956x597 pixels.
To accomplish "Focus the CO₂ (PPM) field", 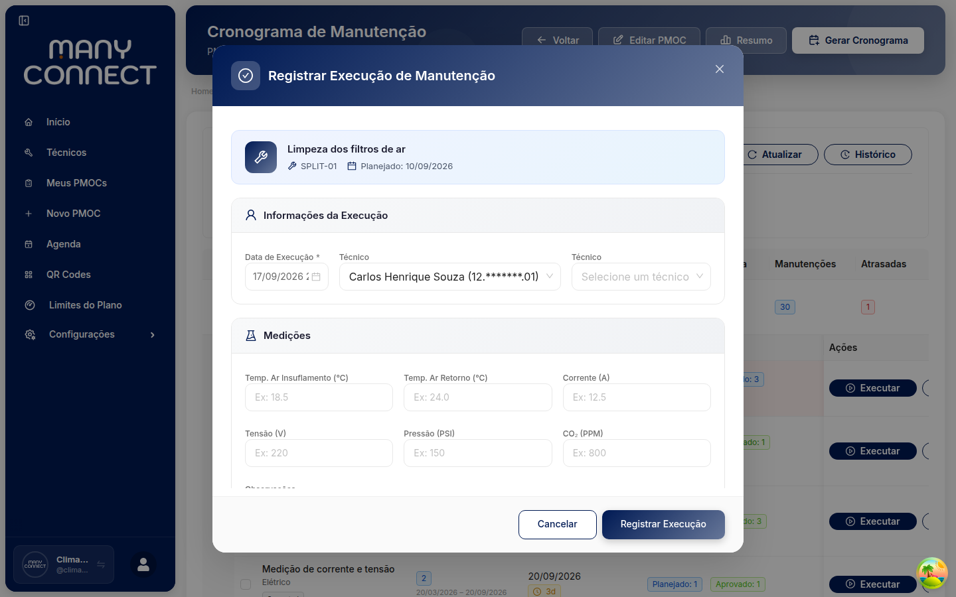I will (637, 453).
